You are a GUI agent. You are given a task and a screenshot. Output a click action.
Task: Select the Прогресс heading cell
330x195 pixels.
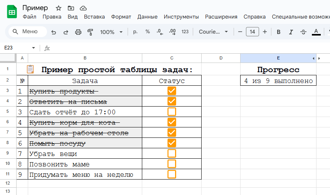(x=278, y=69)
